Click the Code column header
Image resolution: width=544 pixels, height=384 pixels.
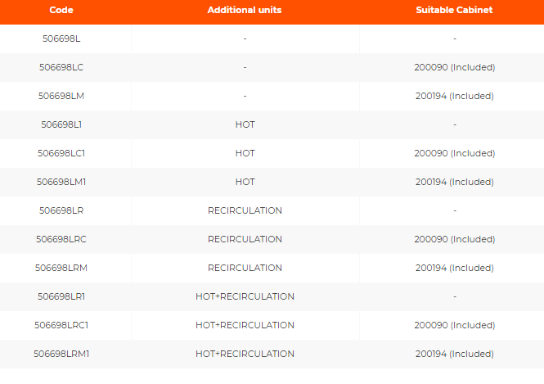click(61, 10)
